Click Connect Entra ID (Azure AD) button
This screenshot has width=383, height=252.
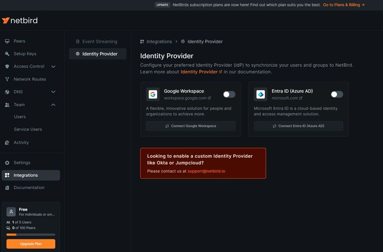tap(298, 126)
